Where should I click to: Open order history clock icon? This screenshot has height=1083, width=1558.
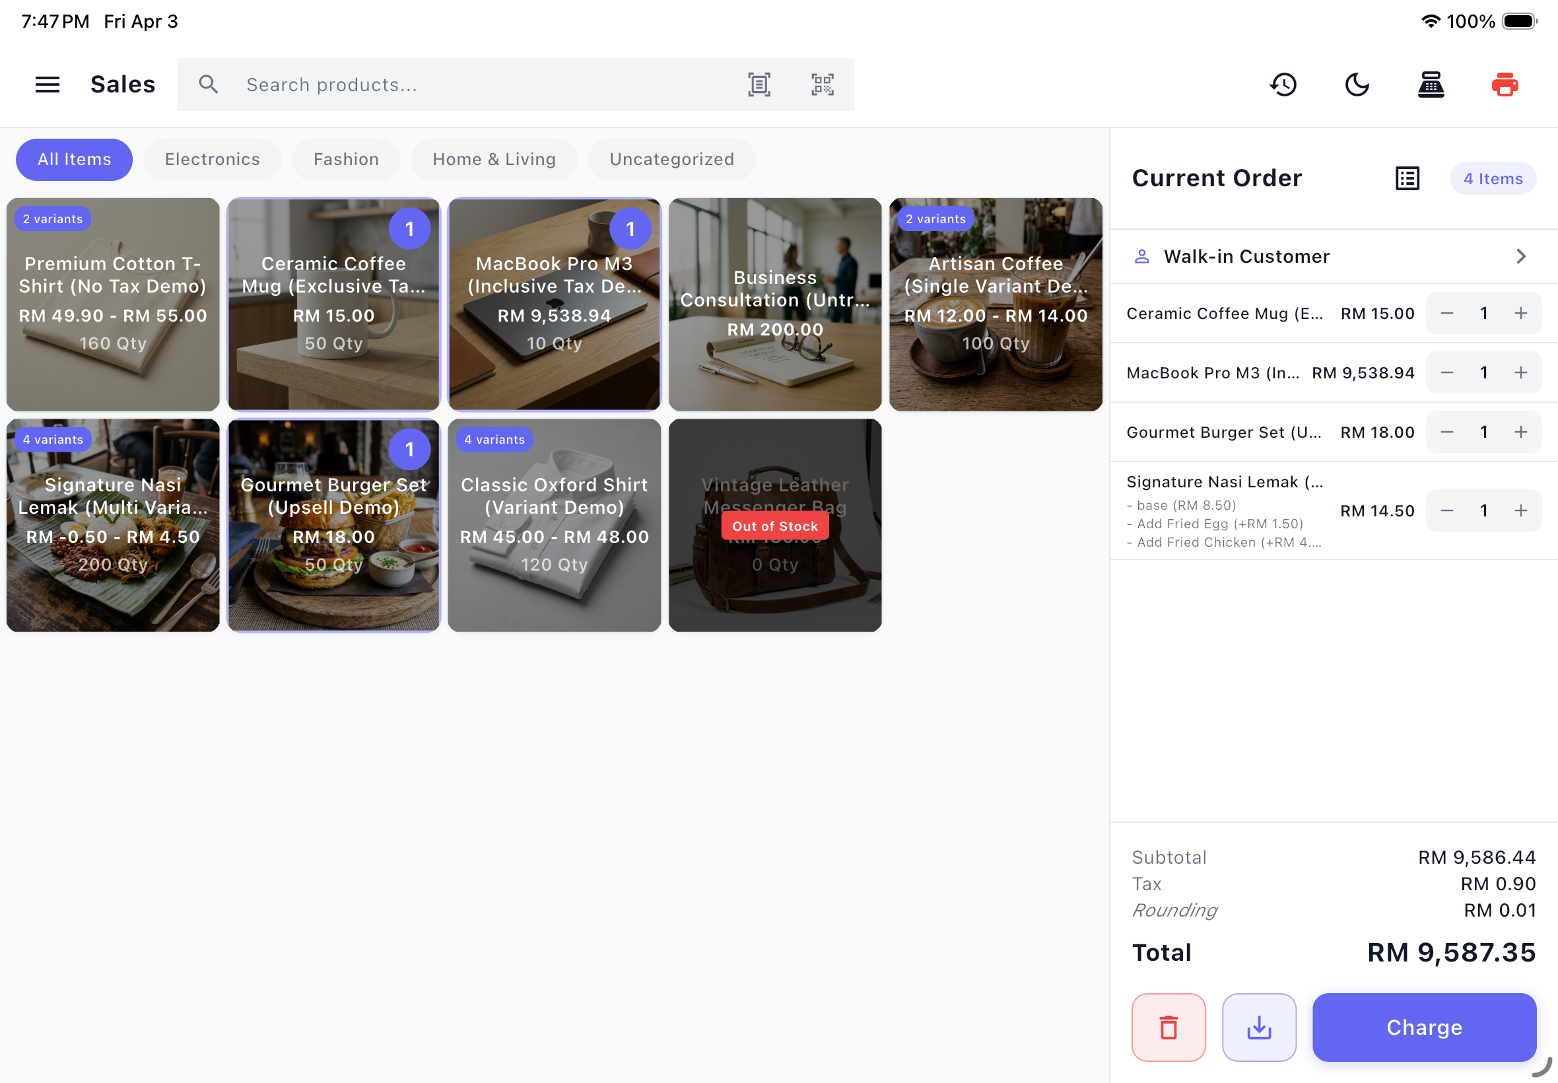[x=1283, y=85]
